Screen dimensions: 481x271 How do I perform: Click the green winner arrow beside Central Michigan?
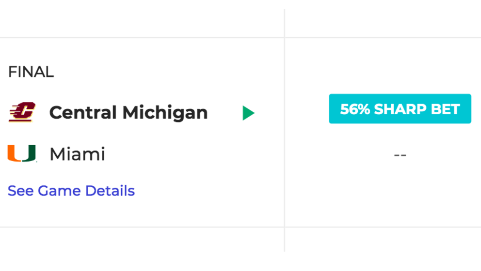tap(248, 113)
